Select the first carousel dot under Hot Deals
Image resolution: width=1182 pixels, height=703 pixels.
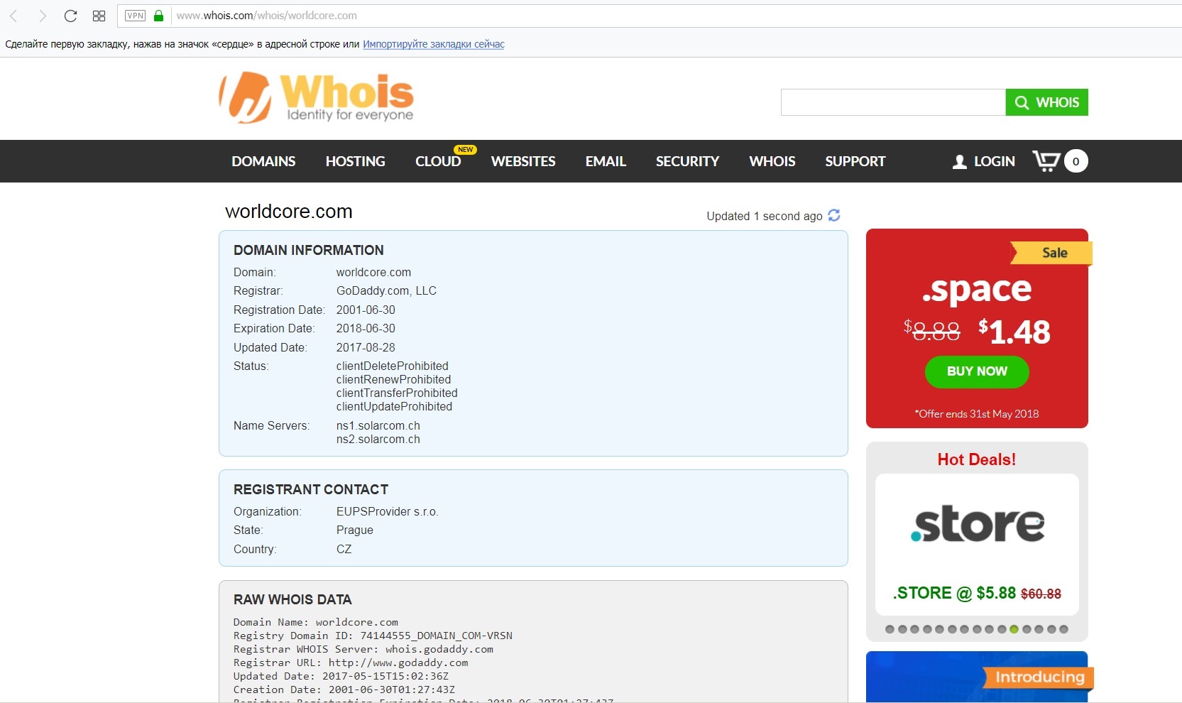tap(890, 629)
